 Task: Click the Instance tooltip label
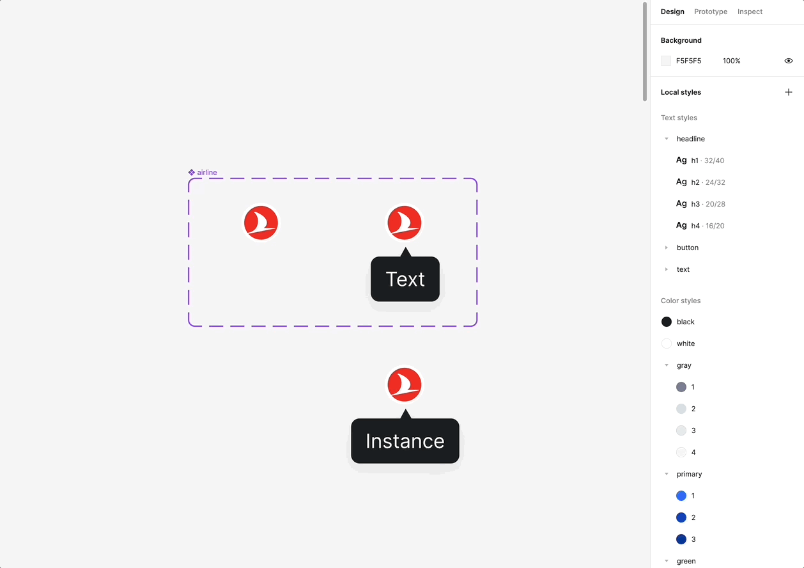405,441
